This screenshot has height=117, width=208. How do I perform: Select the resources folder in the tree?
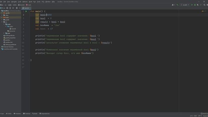[11, 31]
